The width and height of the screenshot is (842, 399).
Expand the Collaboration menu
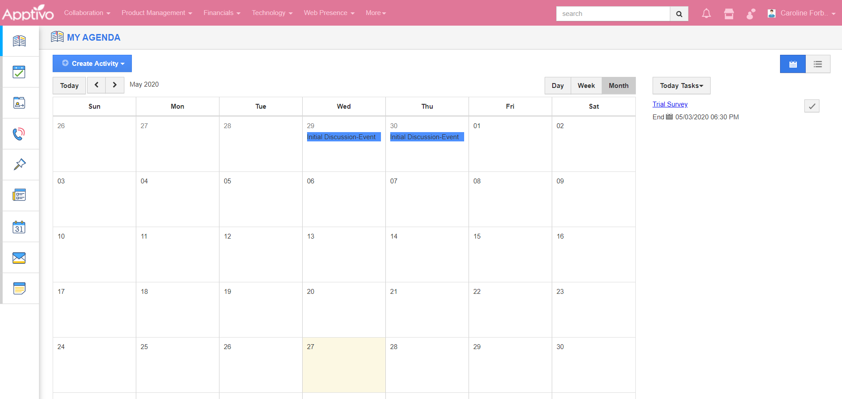tap(87, 13)
